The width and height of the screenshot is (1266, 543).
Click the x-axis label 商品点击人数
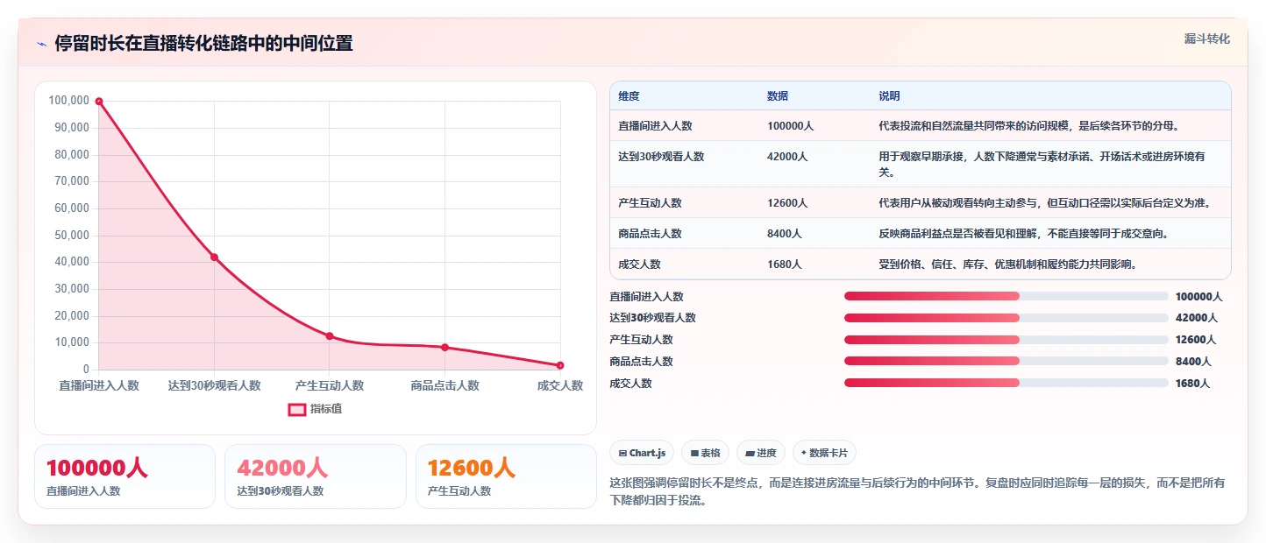point(445,385)
